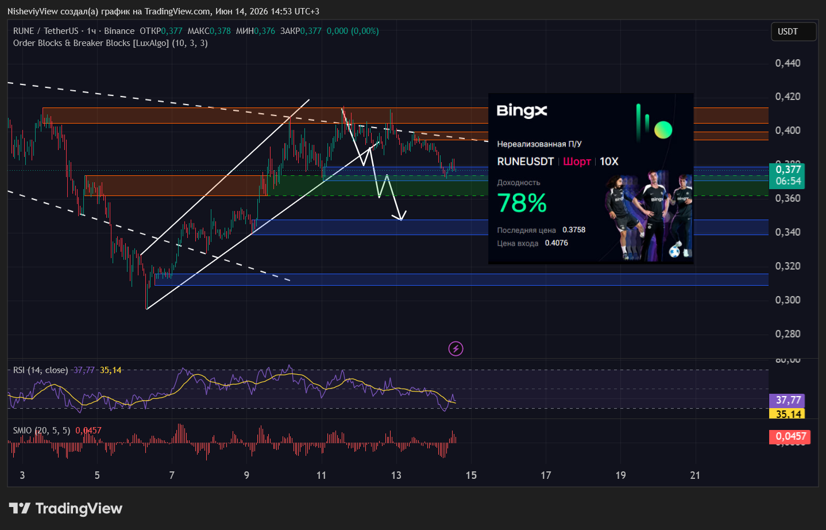Click the BingX logo in the card
The image size is (826, 530).
coord(522,110)
